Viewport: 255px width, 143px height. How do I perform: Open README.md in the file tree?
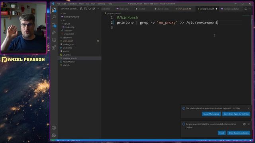(x=69, y=62)
